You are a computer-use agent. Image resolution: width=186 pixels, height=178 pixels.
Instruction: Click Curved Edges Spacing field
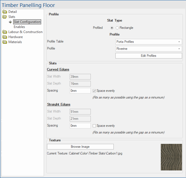[x=80, y=91]
